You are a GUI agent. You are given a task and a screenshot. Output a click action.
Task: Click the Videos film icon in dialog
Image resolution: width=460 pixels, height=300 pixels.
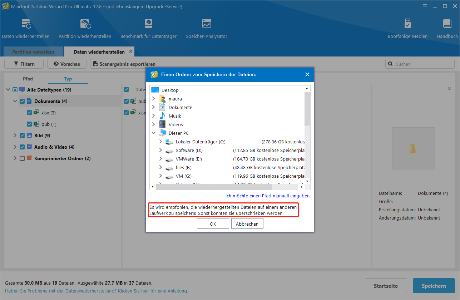[x=163, y=124]
